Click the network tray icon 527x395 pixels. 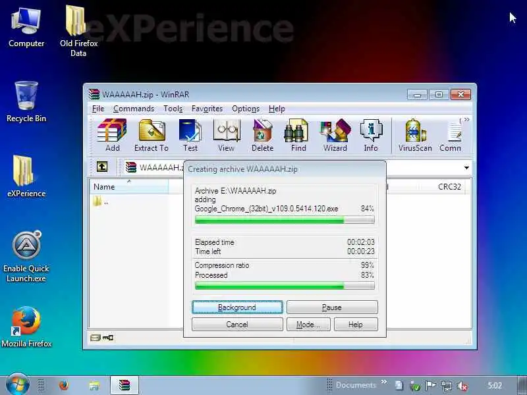(447, 386)
